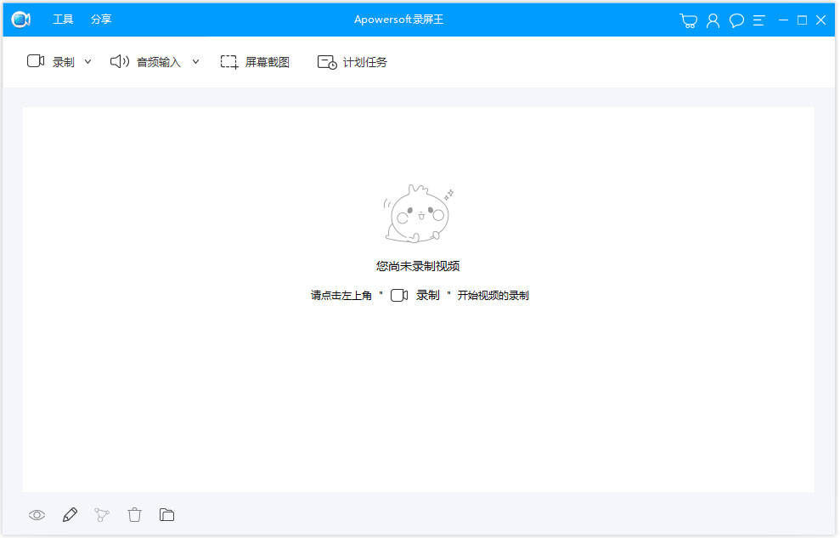Screen dimensions: 840x538
Task: Click the 音频输入 audio input label
Action: [x=158, y=61]
